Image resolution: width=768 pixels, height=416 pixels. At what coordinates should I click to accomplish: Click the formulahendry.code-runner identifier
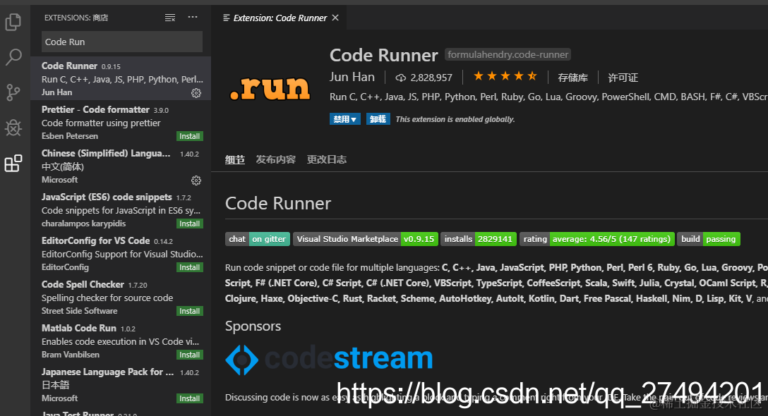click(x=508, y=54)
